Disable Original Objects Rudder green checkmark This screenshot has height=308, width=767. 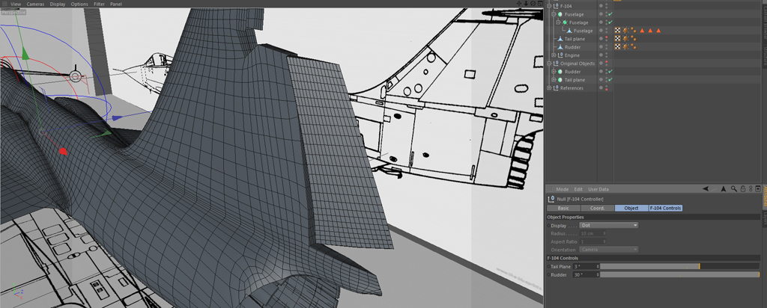click(x=610, y=71)
